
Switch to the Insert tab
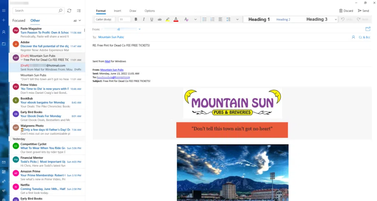117,11
